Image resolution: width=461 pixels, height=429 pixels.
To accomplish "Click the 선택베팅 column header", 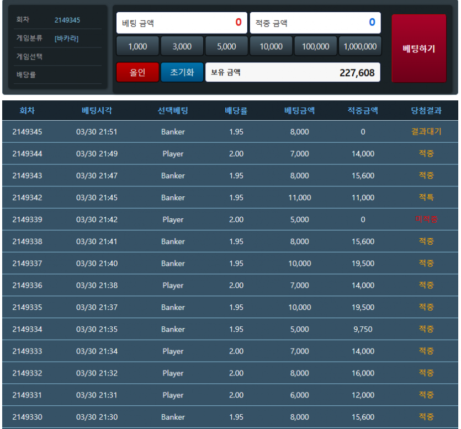I will tap(173, 110).
